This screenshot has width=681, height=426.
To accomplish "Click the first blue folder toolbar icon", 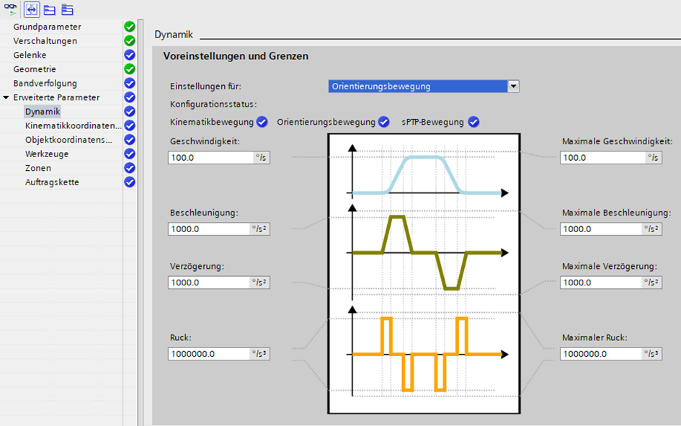I will click(49, 9).
